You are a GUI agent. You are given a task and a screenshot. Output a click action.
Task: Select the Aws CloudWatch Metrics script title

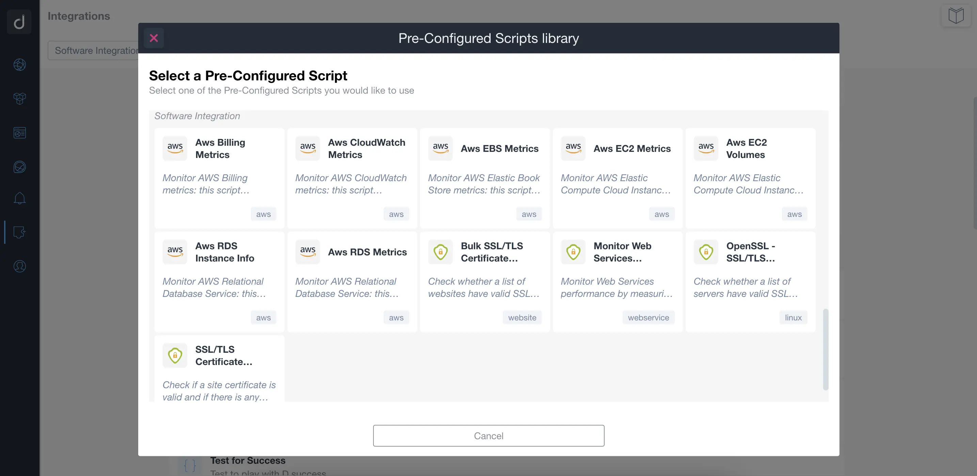[366, 148]
